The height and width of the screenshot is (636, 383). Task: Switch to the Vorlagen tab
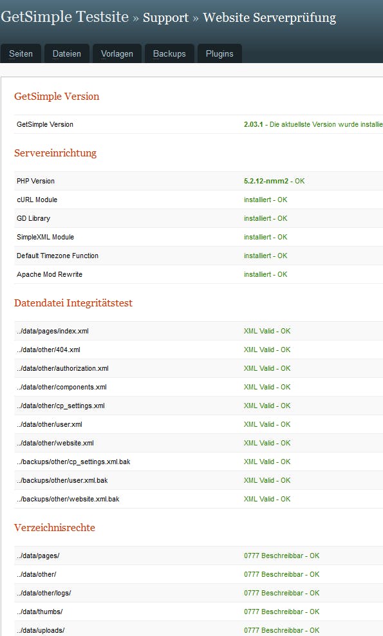click(117, 53)
